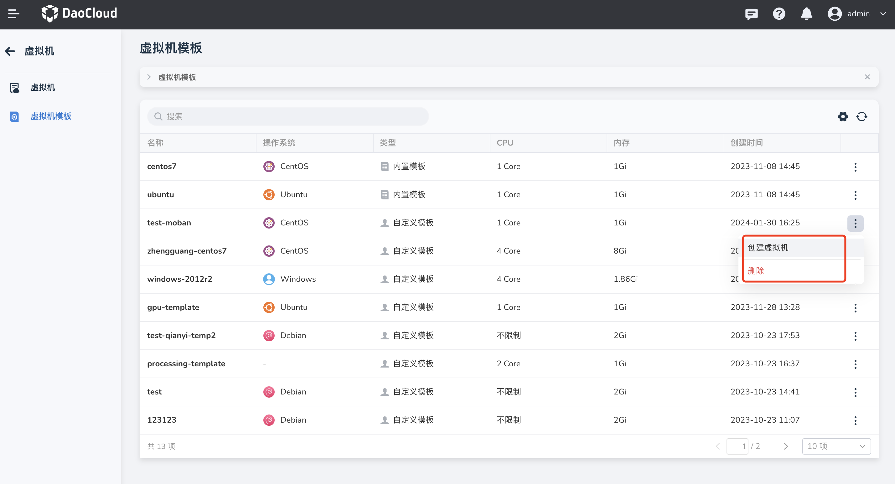Open actions menu for test-qianyi-temp2 row
Image resolution: width=895 pixels, height=484 pixels.
(855, 336)
